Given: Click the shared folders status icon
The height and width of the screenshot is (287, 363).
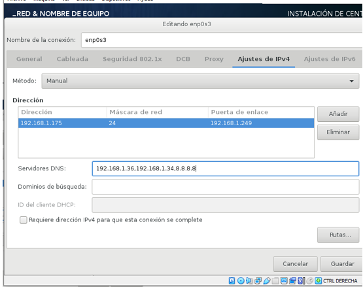Looking at the screenshot, I should [275, 280].
